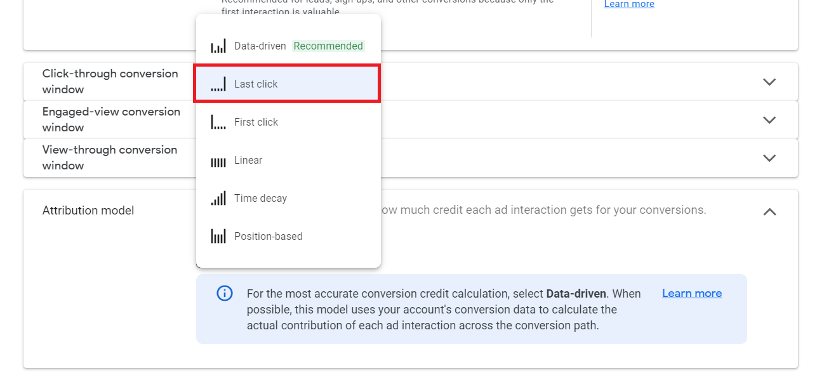Click the Time decay rising bars icon
The width and height of the screenshot is (817, 382).
(218, 198)
